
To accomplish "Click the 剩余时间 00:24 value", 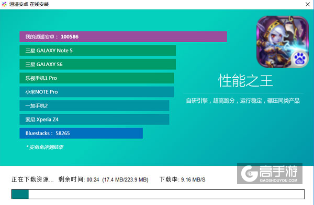I will click(x=78, y=179).
